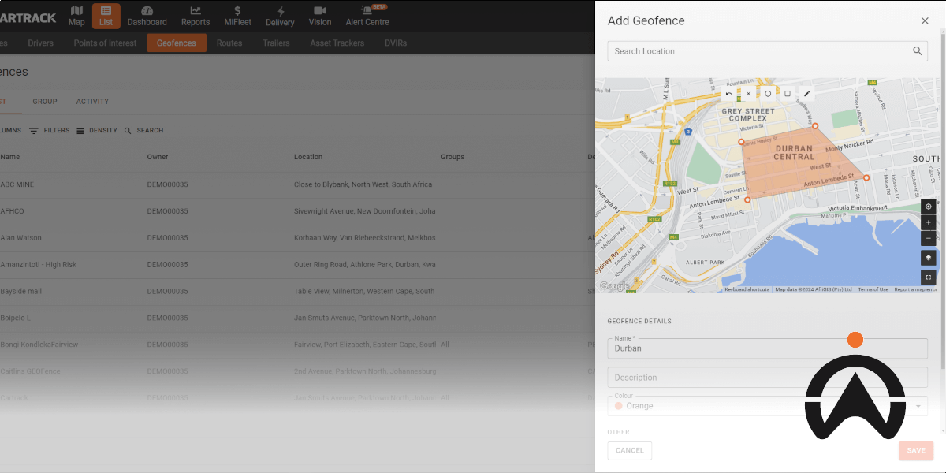Undo last shape edit on map
Viewport: 946px width, 473px height.
click(729, 94)
